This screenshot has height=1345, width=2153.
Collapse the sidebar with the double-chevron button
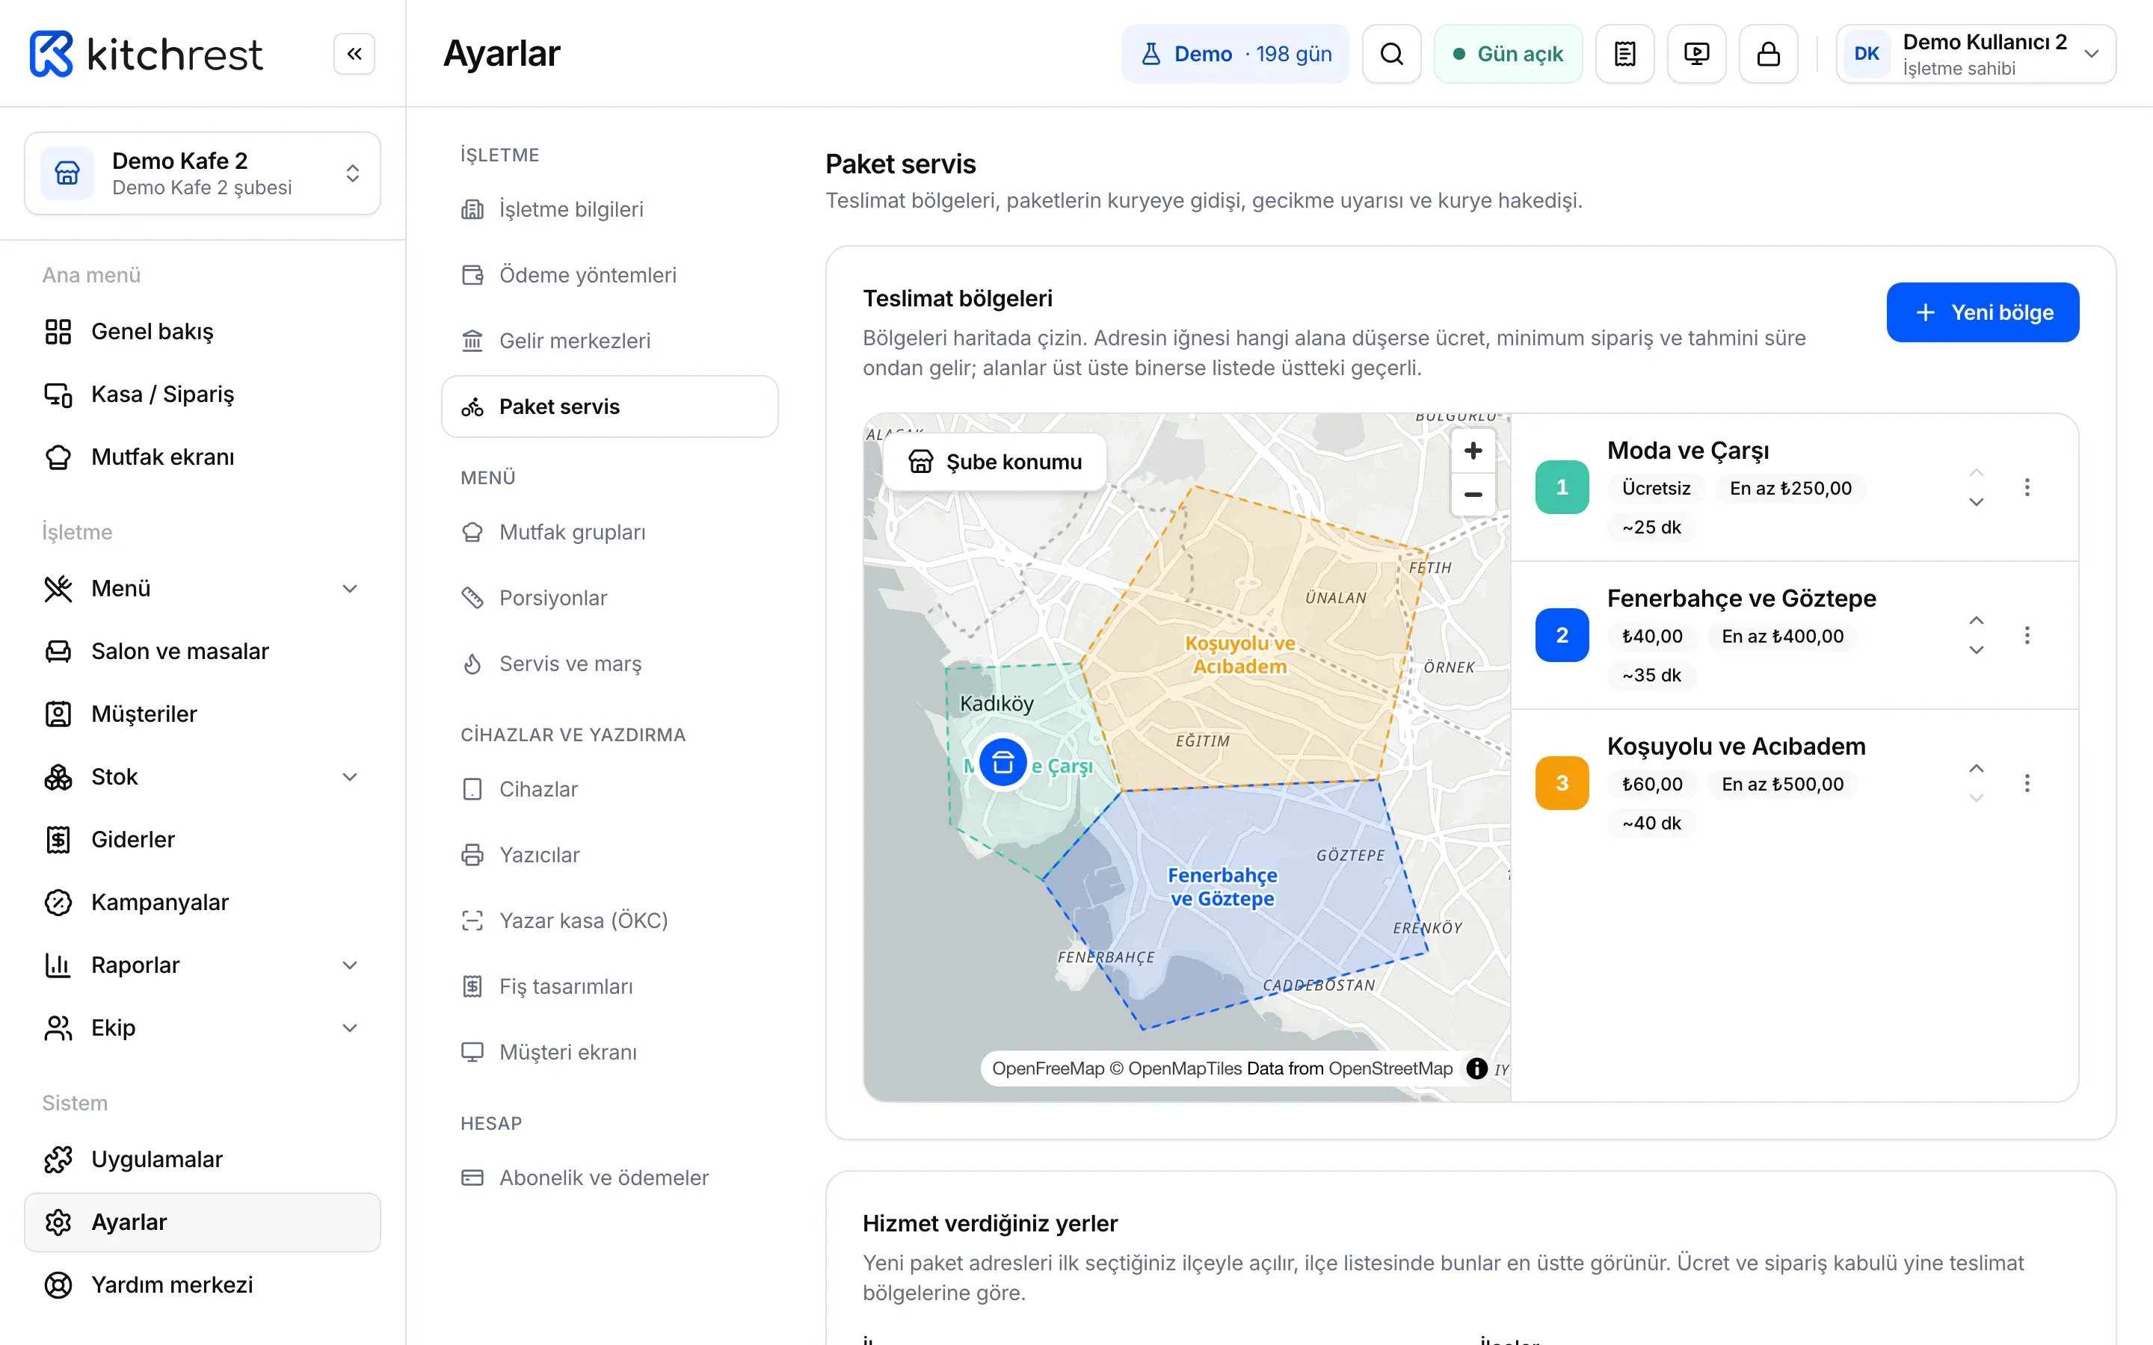tap(354, 55)
